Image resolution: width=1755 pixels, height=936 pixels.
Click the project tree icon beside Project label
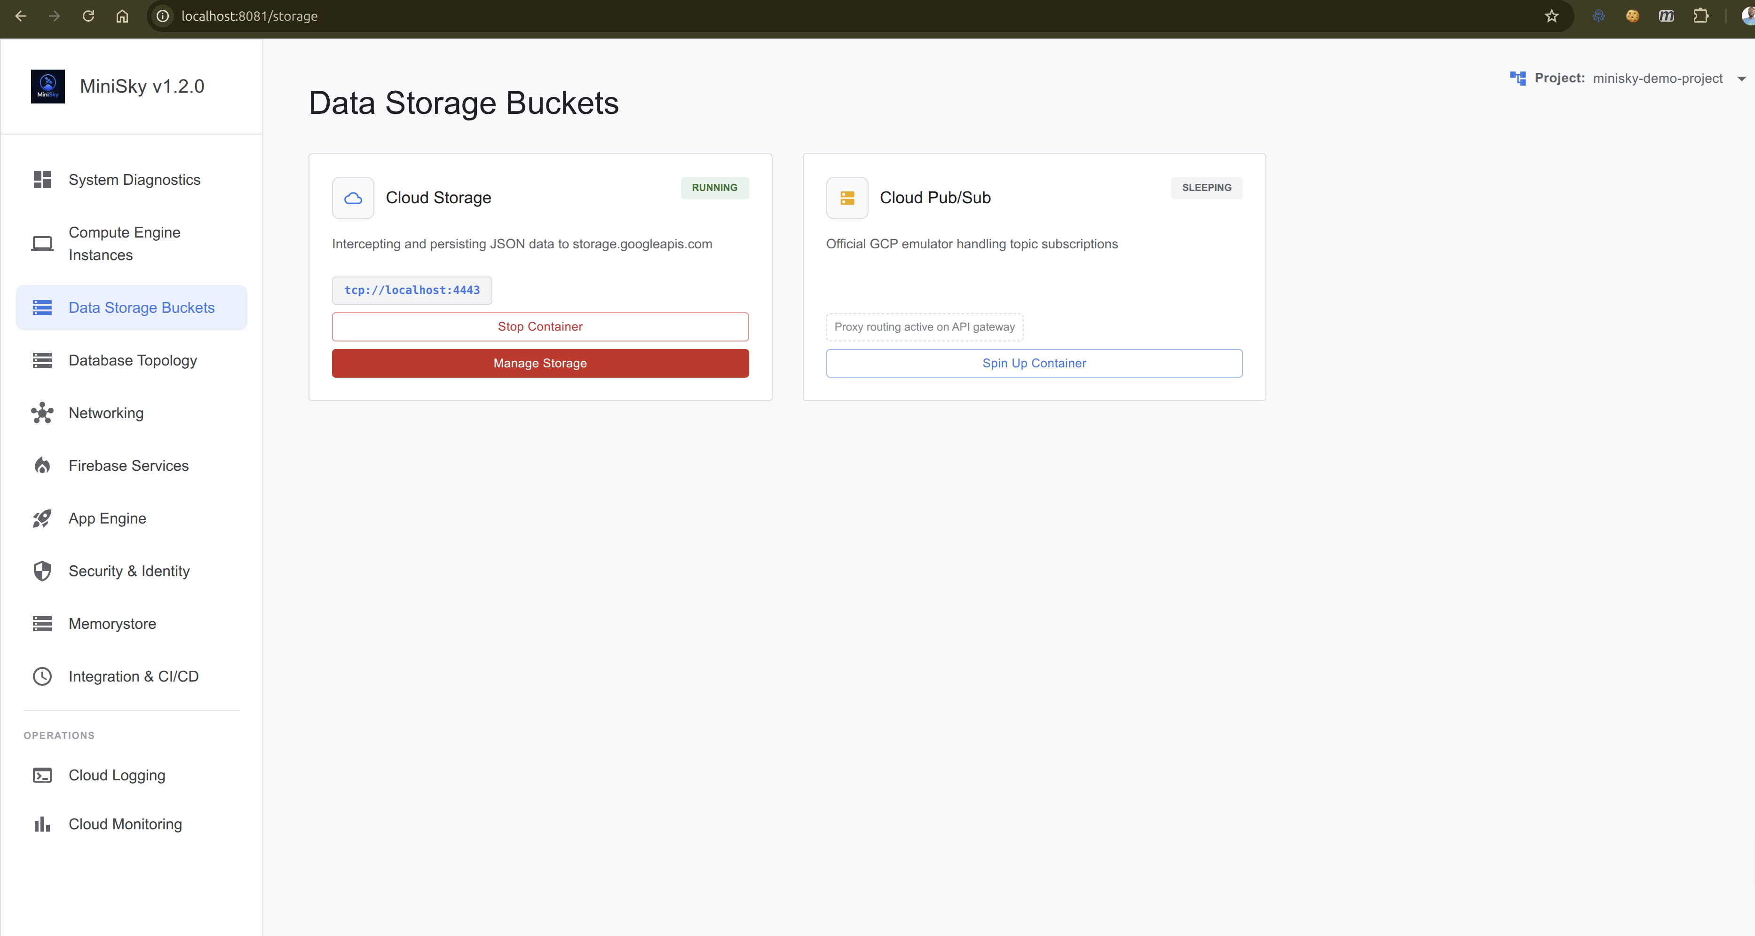pyautogui.click(x=1517, y=79)
